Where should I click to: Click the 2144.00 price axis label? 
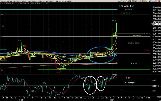click(157, 13)
